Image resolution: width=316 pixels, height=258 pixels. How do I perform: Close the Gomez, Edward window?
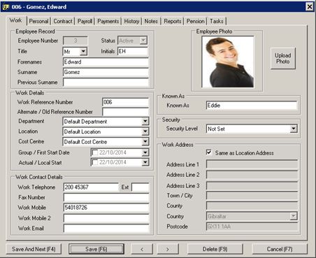[x=310, y=7]
